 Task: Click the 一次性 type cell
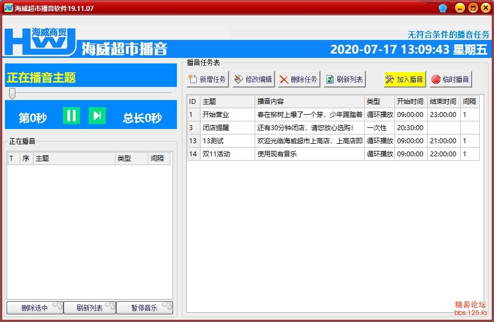click(x=380, y=128)
